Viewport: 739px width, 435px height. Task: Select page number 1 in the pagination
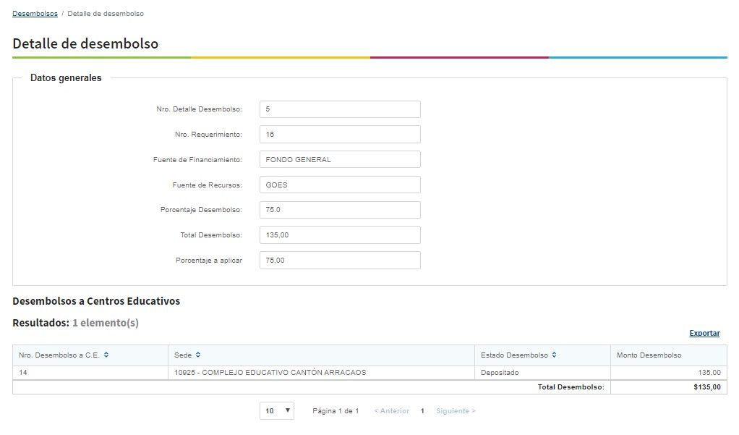(x=422, y=411)
